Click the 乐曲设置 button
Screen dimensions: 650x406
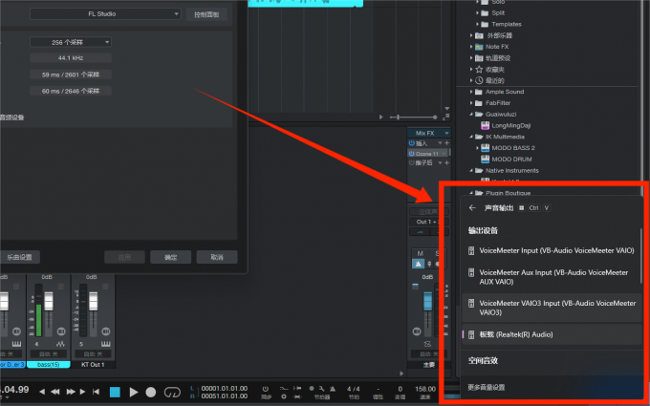[x=19, y=257]
